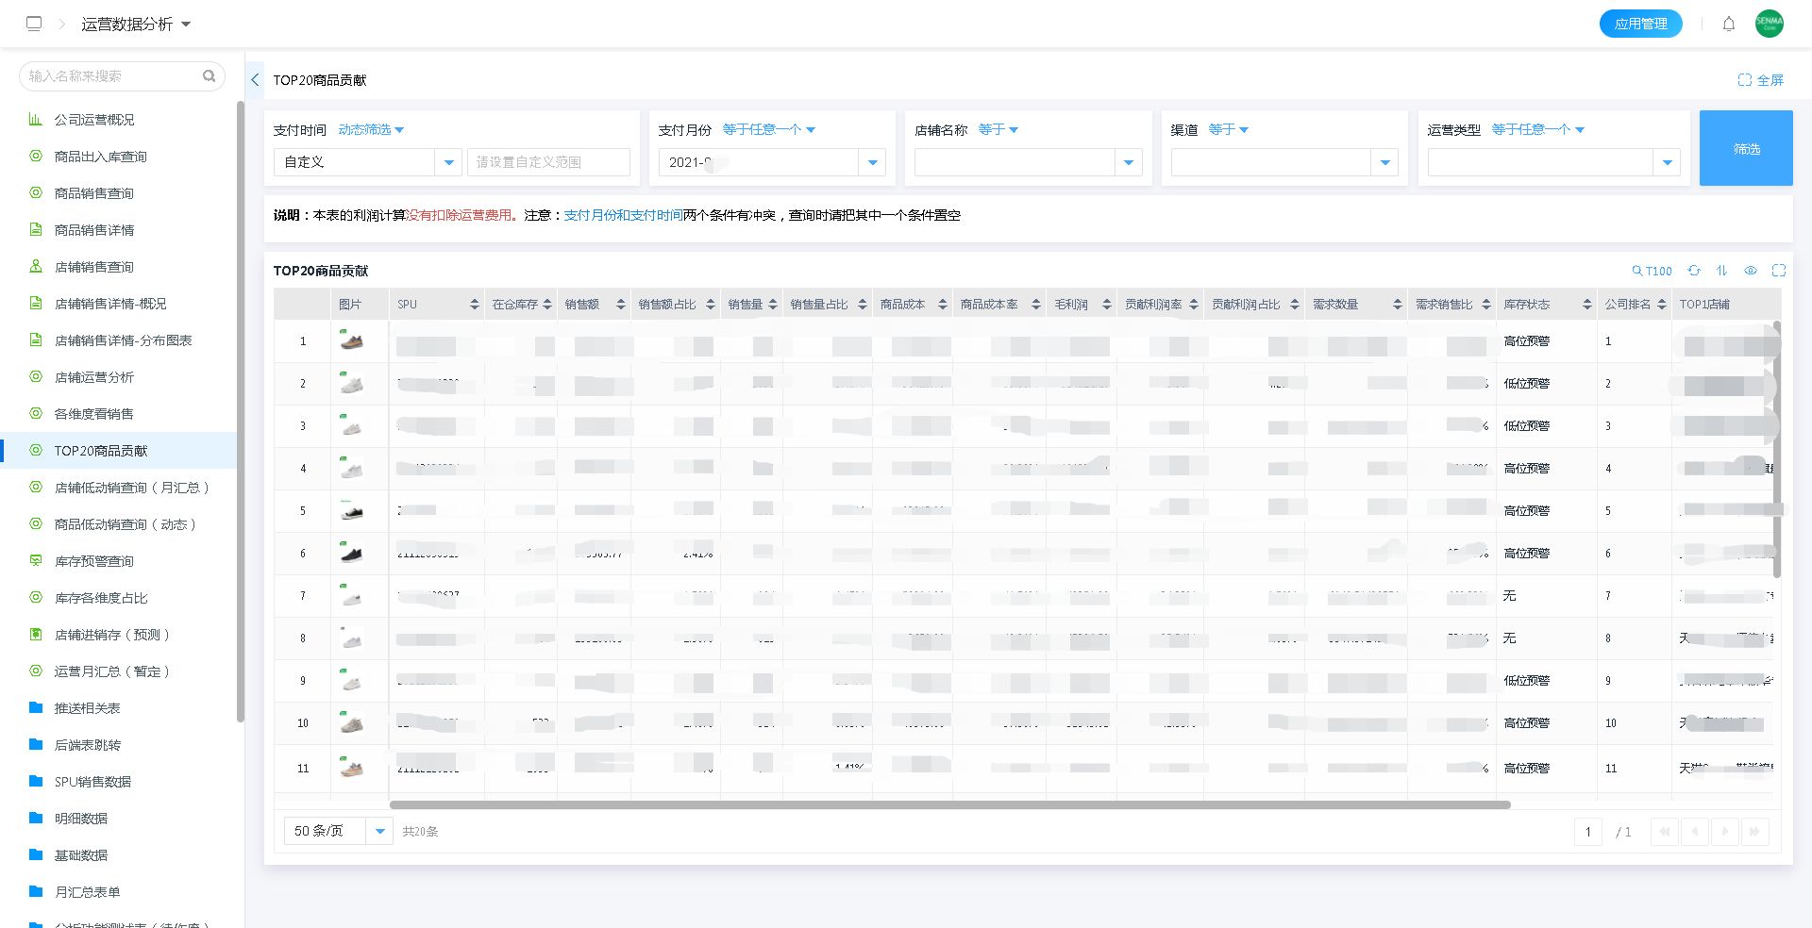Click the sort arrows icon in table toolbar
This screenshot has height=928, width=1812.
coord(1721,271)
